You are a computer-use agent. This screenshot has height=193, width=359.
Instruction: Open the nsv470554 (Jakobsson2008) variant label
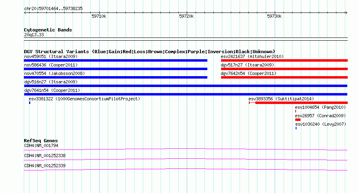pyautogui.click(x=54, y=73)
